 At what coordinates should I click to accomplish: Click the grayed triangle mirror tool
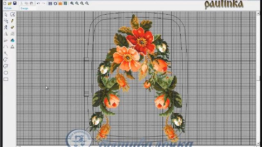tap(6, 34)
